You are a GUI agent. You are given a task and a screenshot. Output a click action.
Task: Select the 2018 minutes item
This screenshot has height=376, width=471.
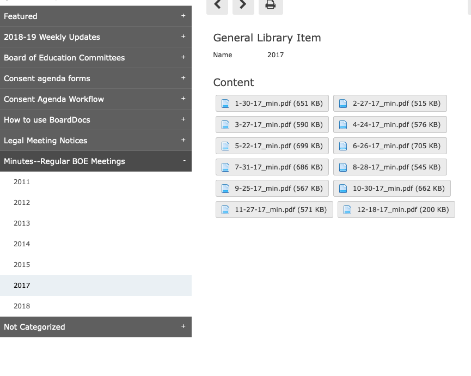96,306
